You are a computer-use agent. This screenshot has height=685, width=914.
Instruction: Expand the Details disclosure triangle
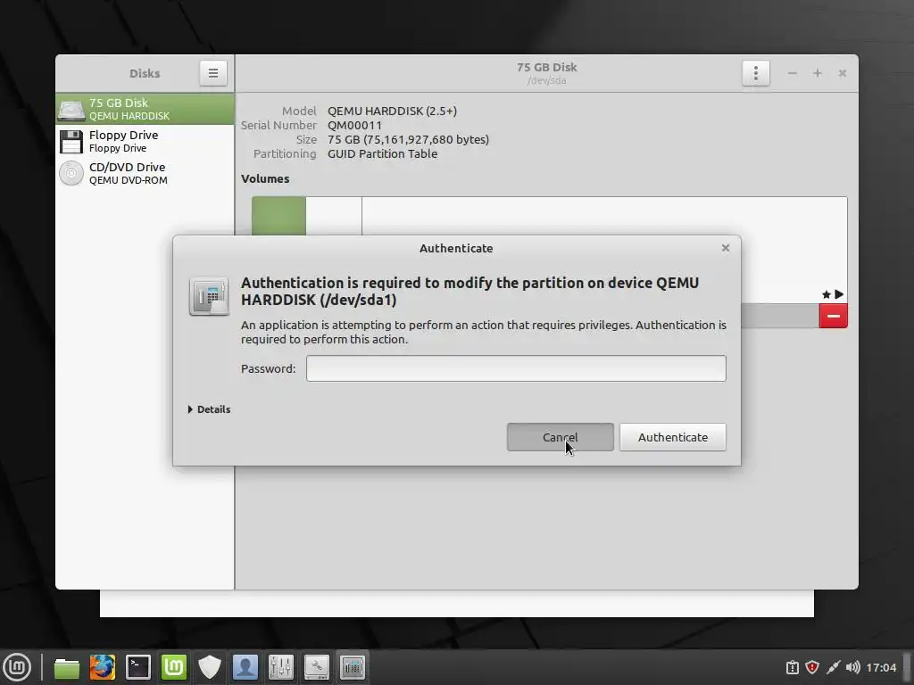coord(191,409)
